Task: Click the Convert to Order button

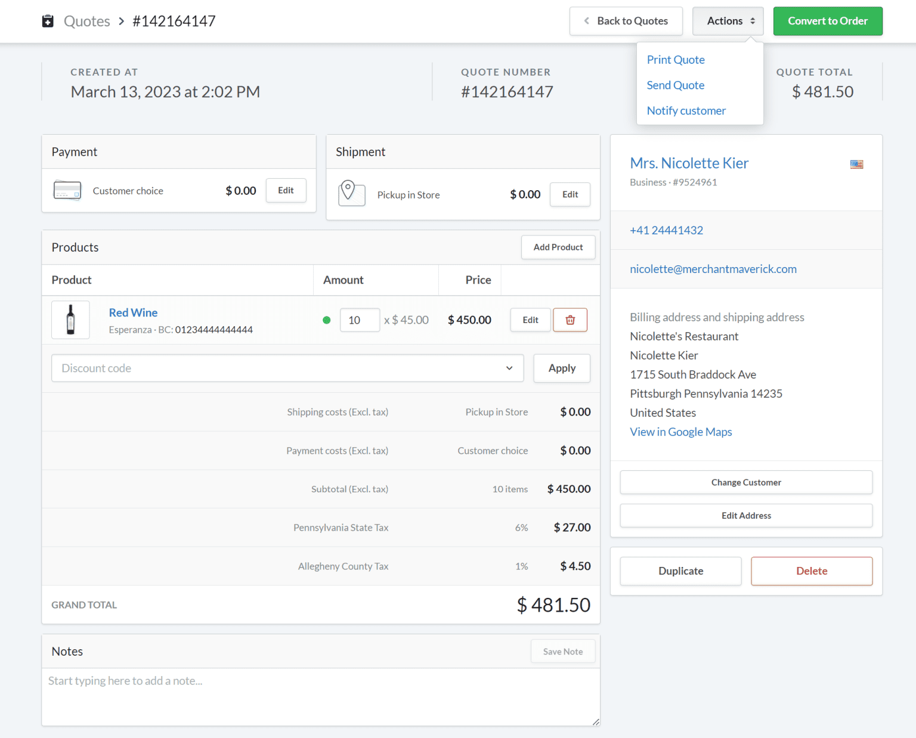Action: (x=828, y=21)
